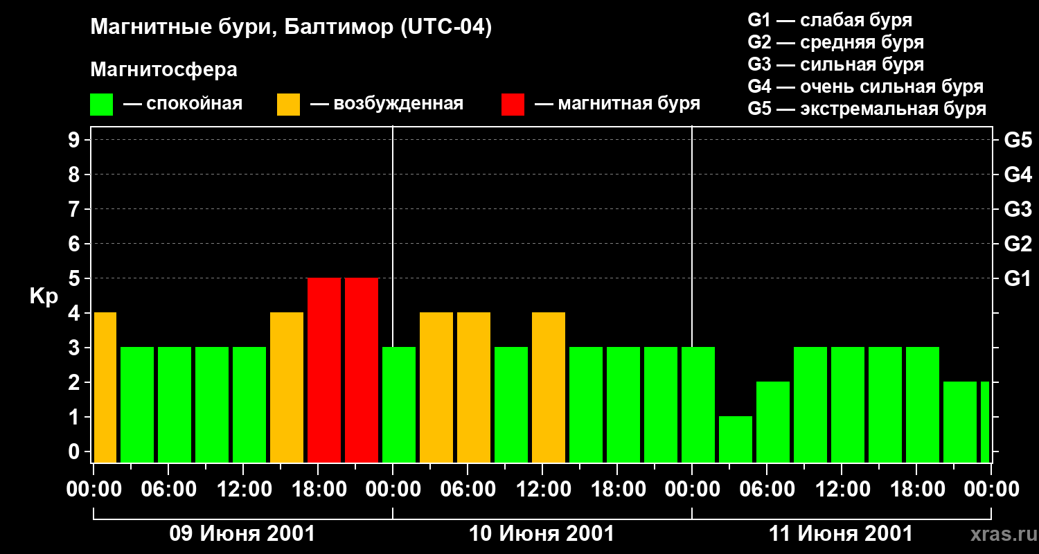Click the first red Kp 5 storm bar
Screen dimensions: 1039x554
(324, 370)
